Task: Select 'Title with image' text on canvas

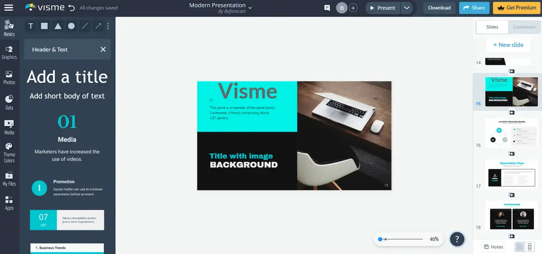Action: [241, 156]
